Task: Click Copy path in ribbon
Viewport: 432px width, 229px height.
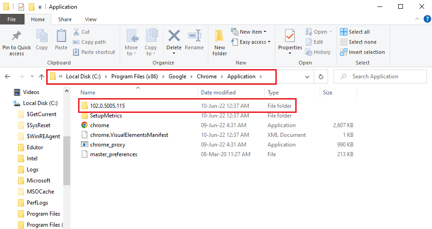Action: pyautogui.click(x=89, y=42)
